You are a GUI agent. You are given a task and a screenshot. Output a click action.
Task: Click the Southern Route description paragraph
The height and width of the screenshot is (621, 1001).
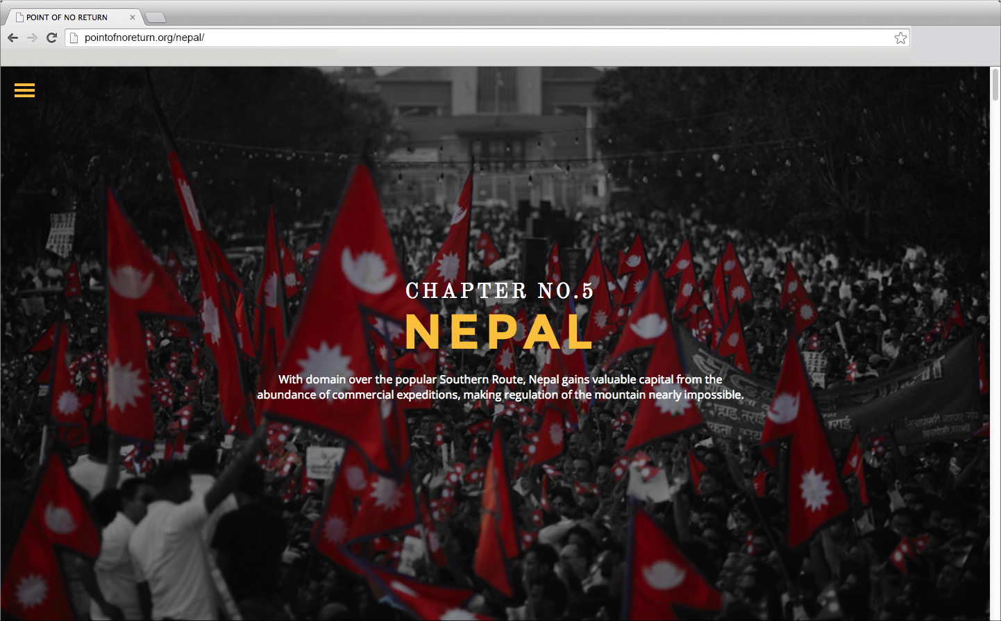(x=500, y=387)
